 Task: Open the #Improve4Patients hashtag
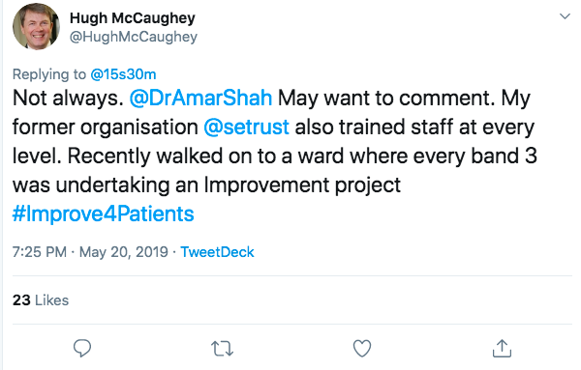(x=103, y=214)
